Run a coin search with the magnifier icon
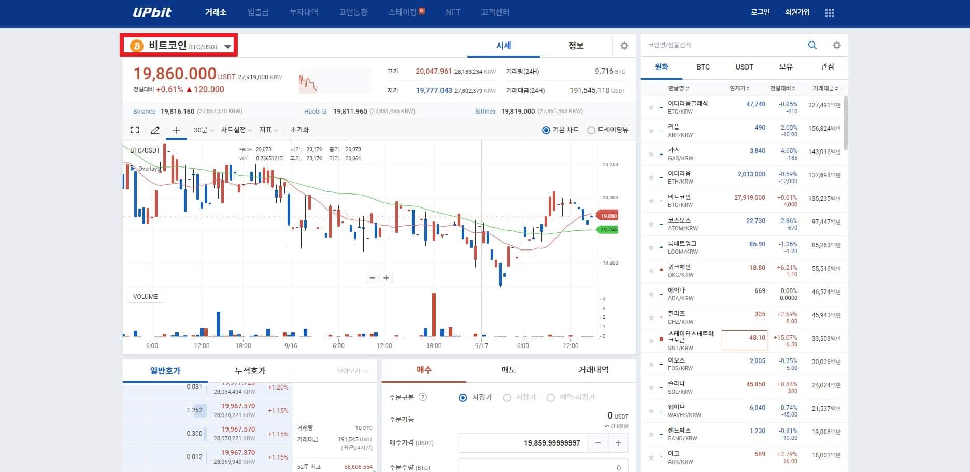 tap(812, 45)
